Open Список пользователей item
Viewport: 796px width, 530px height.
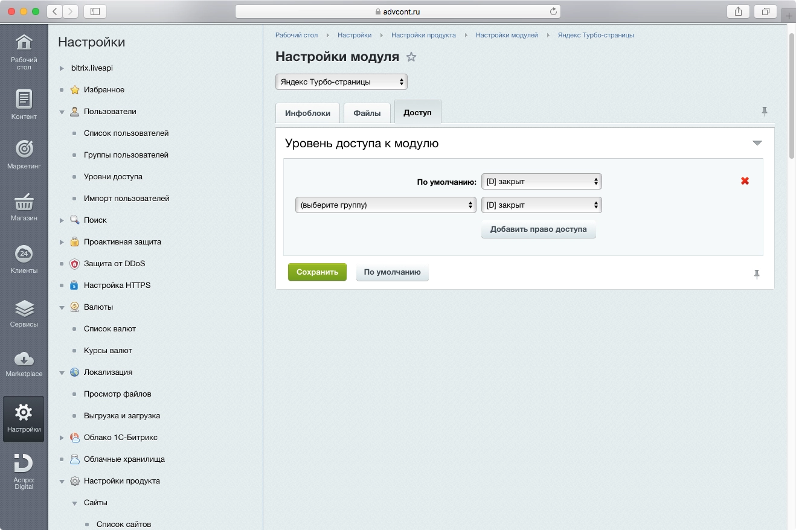tap(126, 133)
